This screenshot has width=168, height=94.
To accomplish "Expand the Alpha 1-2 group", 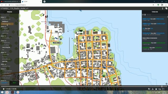I will (3, 27).
